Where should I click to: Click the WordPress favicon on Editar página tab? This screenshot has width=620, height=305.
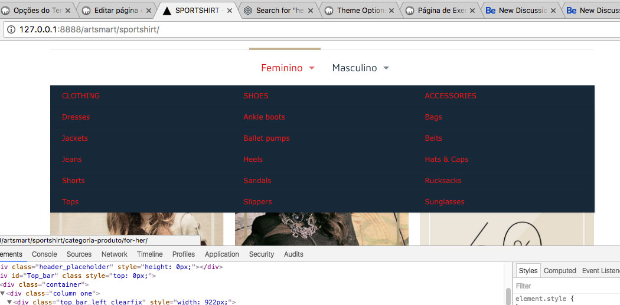[86, 11]
